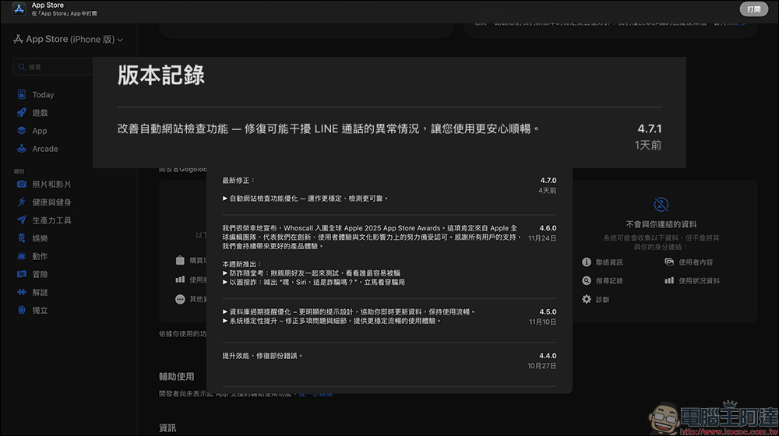Click the 搜尋記錄 magnifier icon

click(x=587, y=280)
